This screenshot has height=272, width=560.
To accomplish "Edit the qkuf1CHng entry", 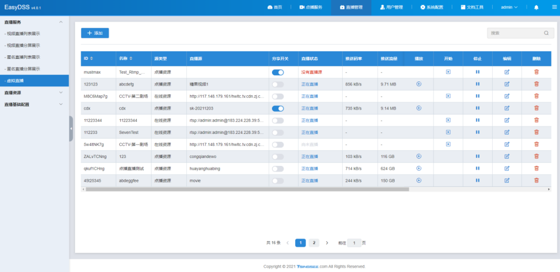I will [507, 168].
